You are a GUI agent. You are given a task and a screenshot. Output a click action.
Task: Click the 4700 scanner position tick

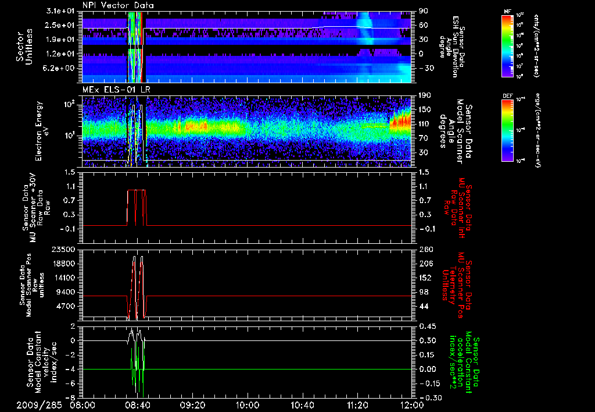66,306
